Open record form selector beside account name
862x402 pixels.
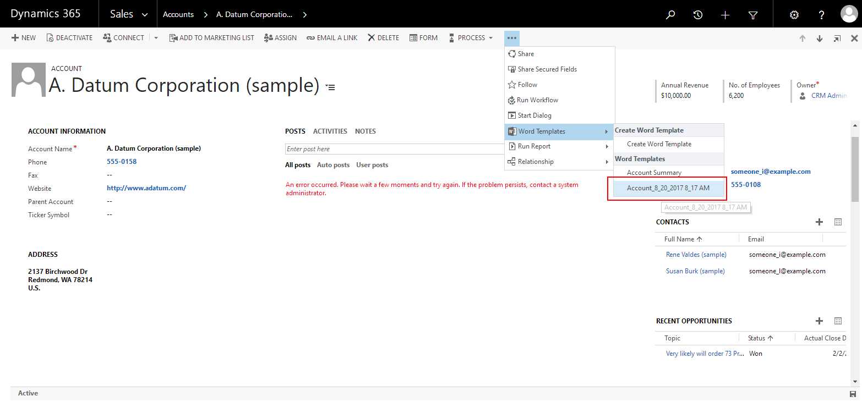pyautogui.click(x=330, y=87)
